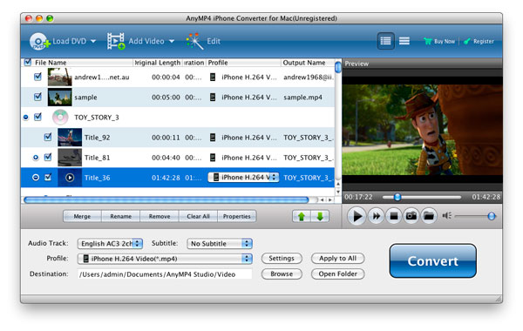Click Apply to All button
The image size is (523, 331).
point(337,259)
